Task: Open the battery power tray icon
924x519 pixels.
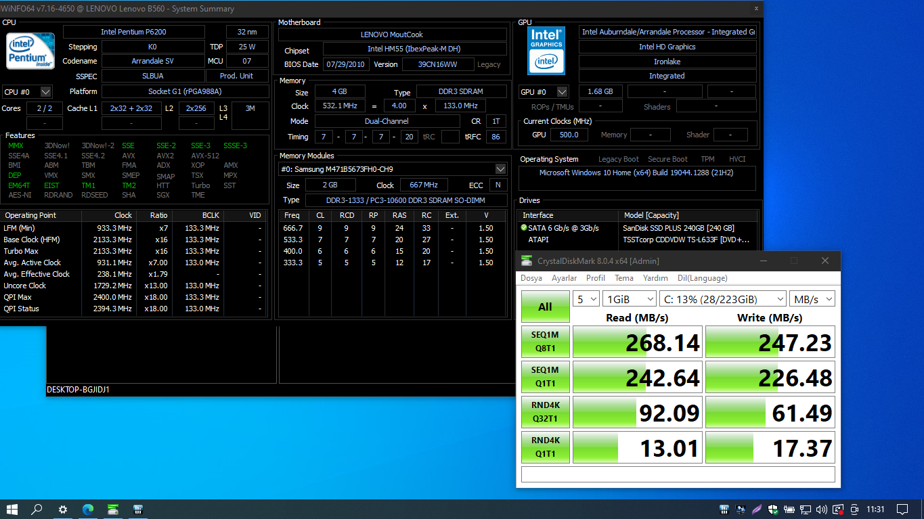Action: [789, 510]
